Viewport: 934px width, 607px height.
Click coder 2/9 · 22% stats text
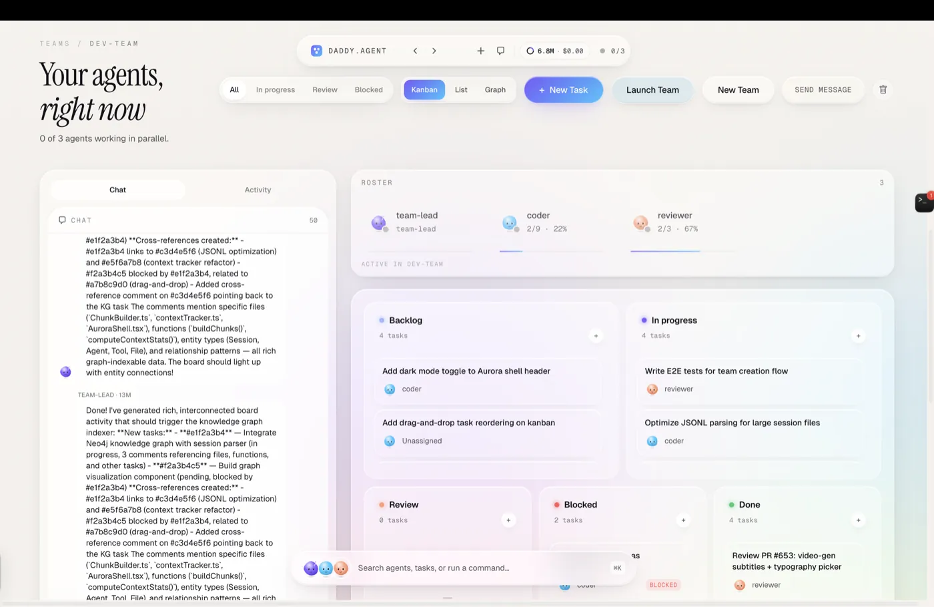click(546, 229)
